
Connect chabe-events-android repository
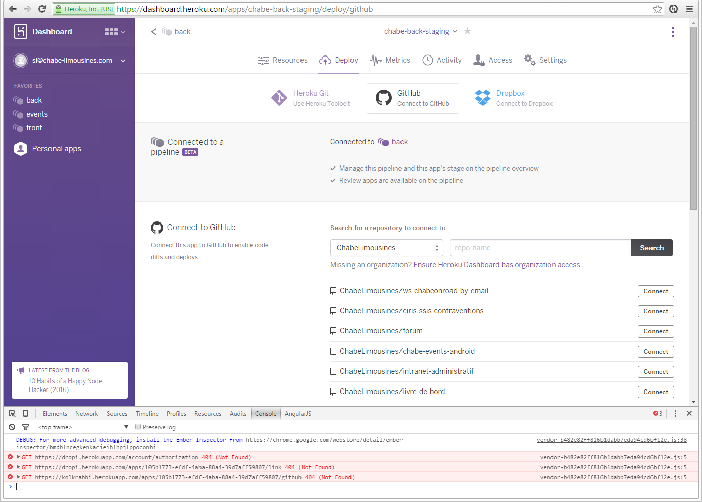point(656,352)
